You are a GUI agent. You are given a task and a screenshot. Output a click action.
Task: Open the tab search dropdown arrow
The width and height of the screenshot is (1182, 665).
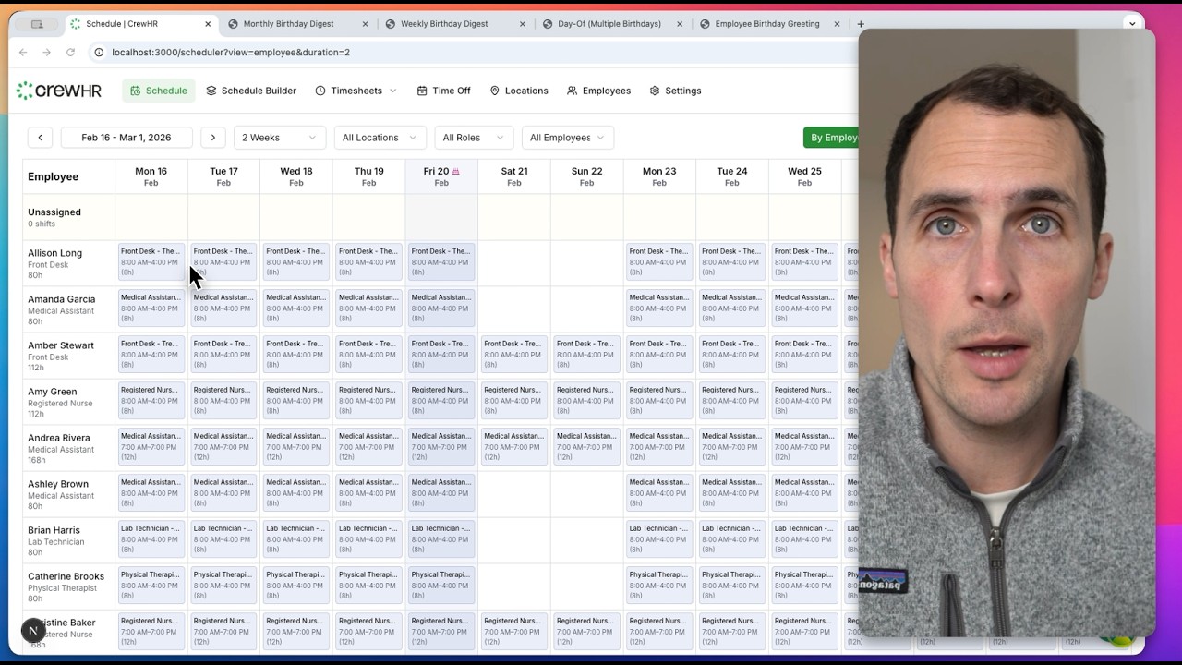click(x=1132, y=24)
